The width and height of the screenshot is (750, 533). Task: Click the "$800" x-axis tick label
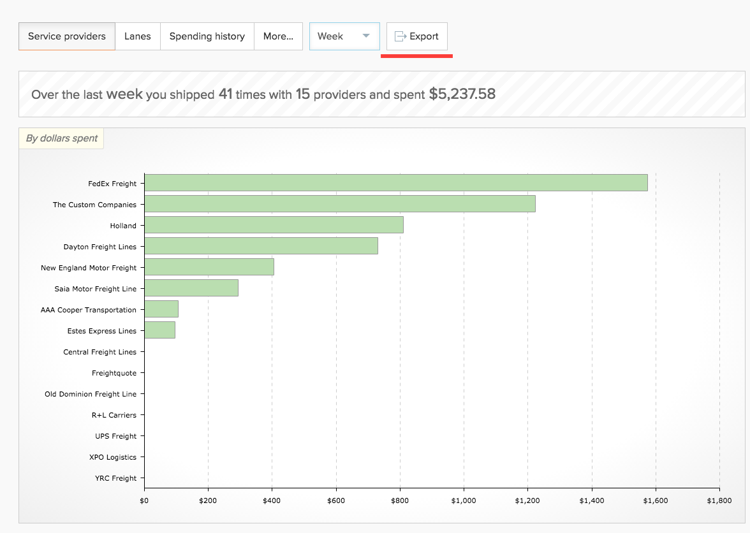[x=400, y=500]
